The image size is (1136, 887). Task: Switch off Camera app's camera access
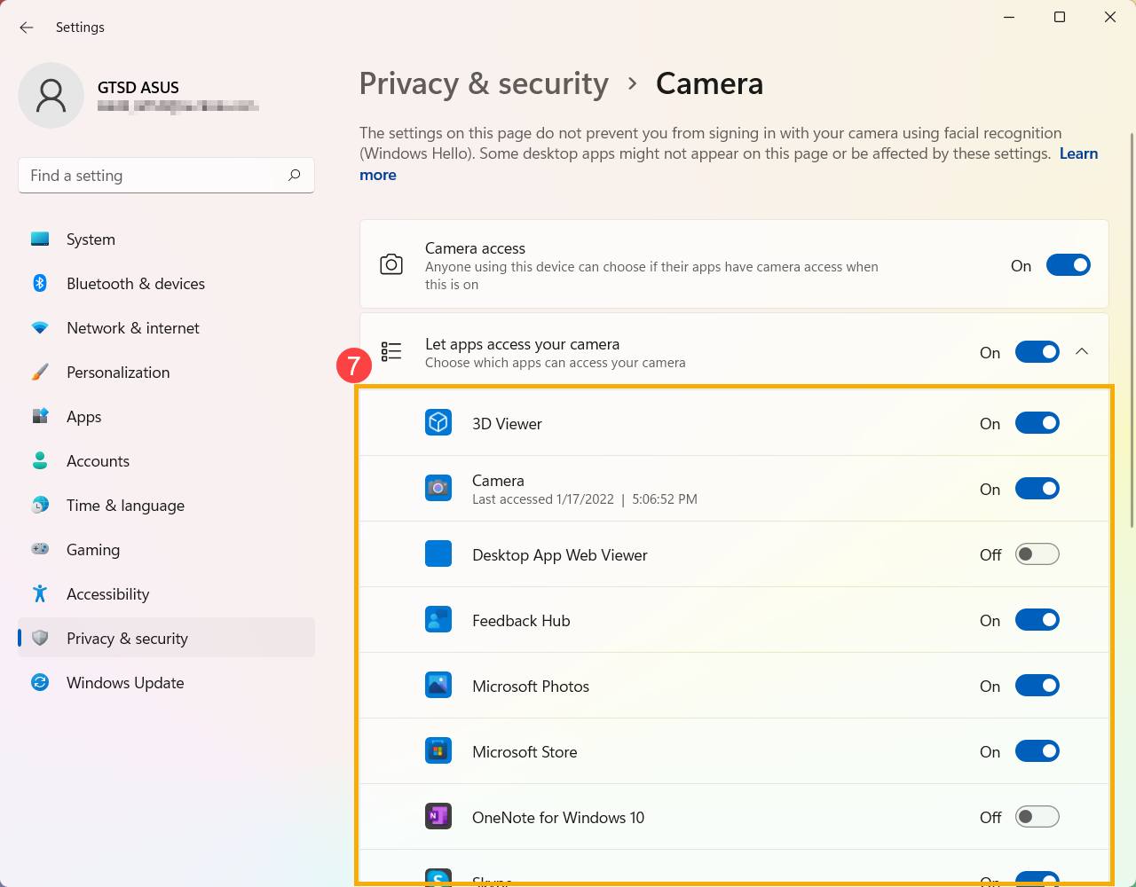click(1037, 489)
